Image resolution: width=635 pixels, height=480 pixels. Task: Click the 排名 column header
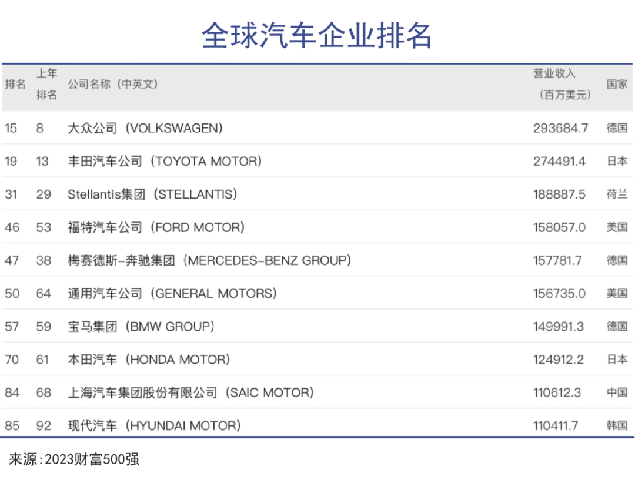click(15, 85)
